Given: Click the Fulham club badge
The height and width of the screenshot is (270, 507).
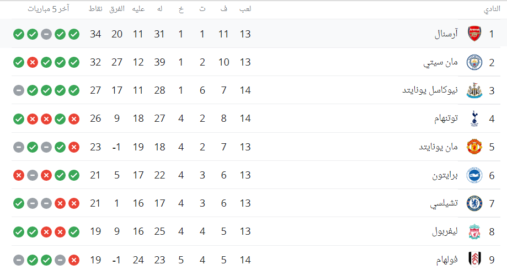Looking at the screenshot, I should tap(474, 260).
